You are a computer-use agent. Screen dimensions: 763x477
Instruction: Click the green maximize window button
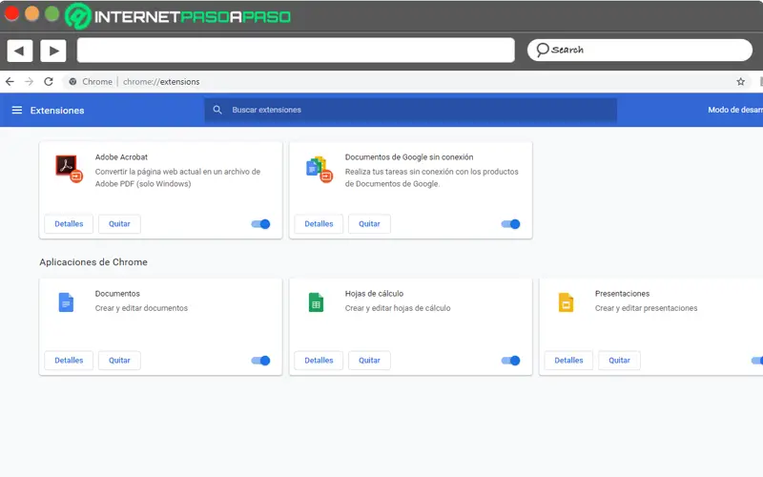click(x=52, y=13)
